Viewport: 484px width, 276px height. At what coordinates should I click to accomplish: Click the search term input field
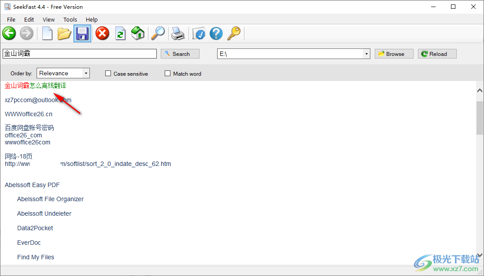click(80, 54)
